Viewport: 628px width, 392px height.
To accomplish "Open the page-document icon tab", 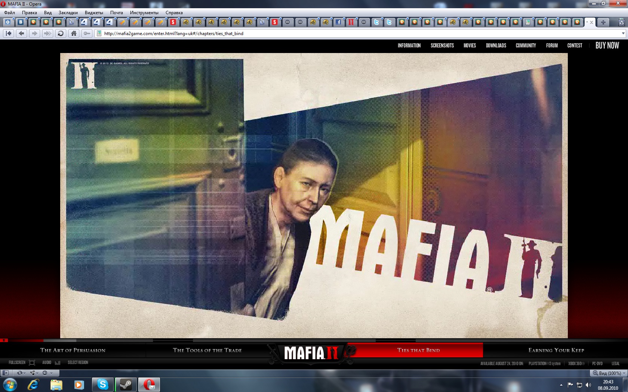I will [x=527, y=22].
